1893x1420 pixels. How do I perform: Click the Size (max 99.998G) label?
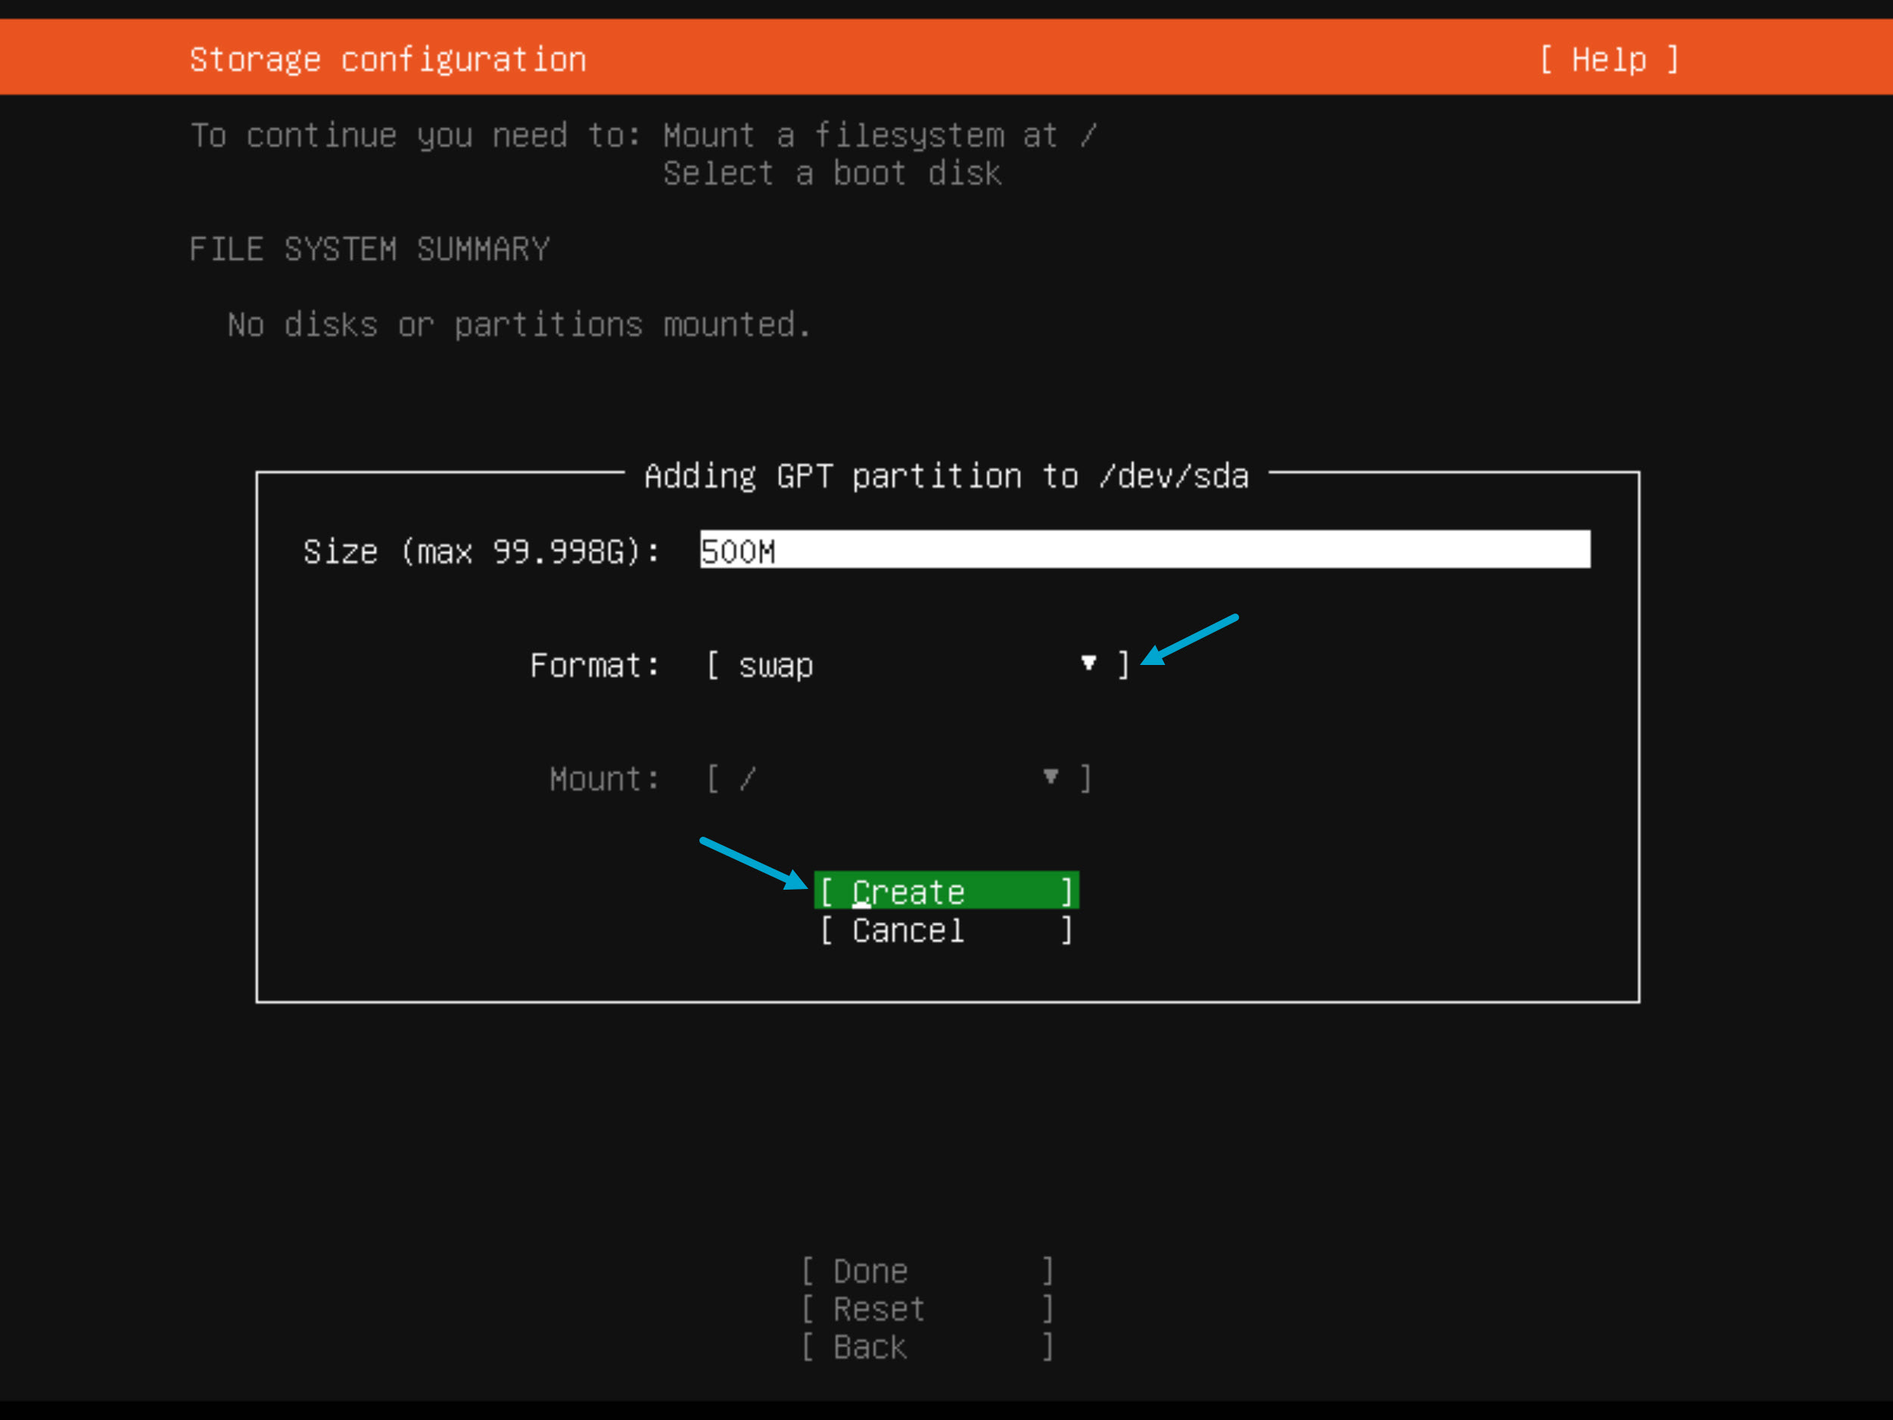(x=481, y=552)
